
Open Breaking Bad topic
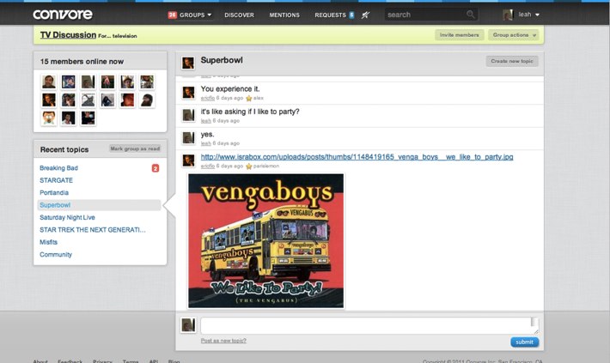point(58,168)
